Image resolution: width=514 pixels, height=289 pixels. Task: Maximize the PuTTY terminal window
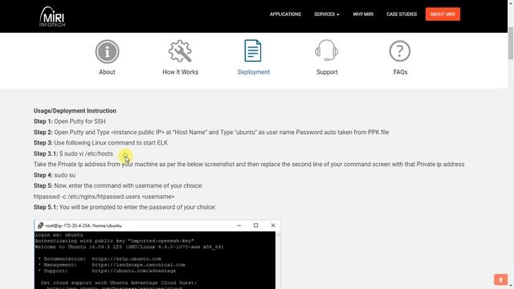255,226
